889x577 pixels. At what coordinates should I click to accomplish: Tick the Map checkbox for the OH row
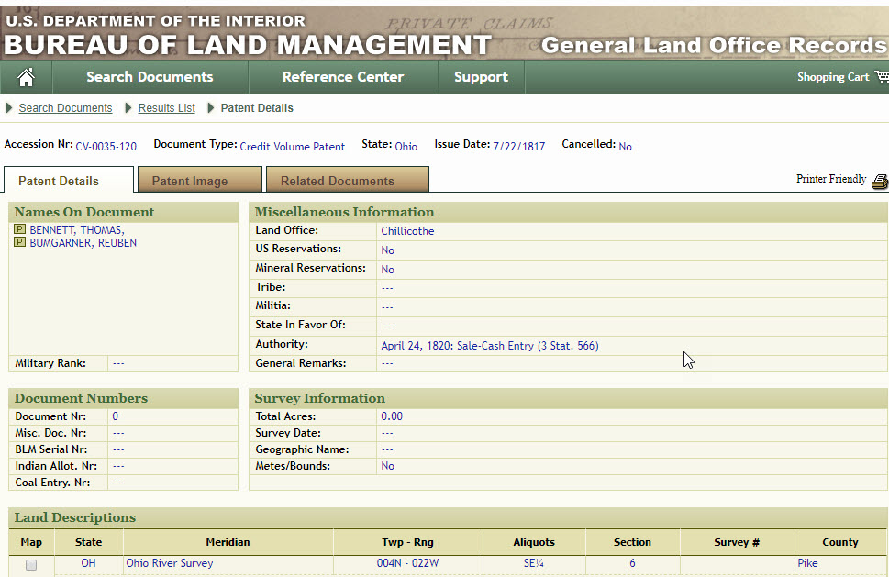pos(31,564)
